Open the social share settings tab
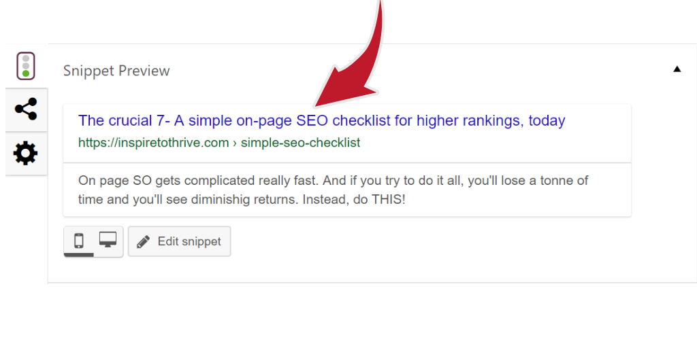Viewport: 697px width, 348px height. (26, 109)
